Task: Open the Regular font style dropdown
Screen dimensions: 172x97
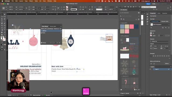Action: (169, 44)
